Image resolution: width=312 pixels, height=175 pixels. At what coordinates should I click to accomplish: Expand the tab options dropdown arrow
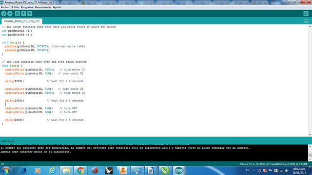pos(306,21)
